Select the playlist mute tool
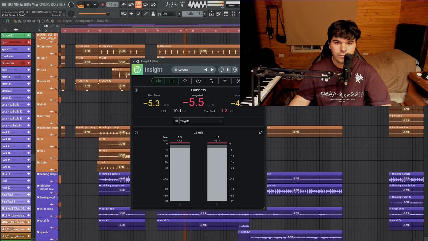The height and width of the screenshot is (241, 428). tap(29, 21)
